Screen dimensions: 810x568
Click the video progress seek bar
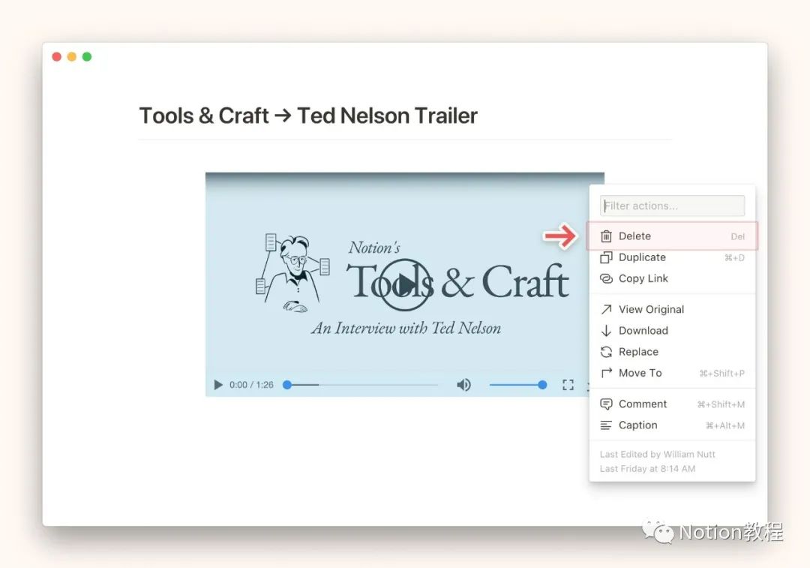(361, 385)
